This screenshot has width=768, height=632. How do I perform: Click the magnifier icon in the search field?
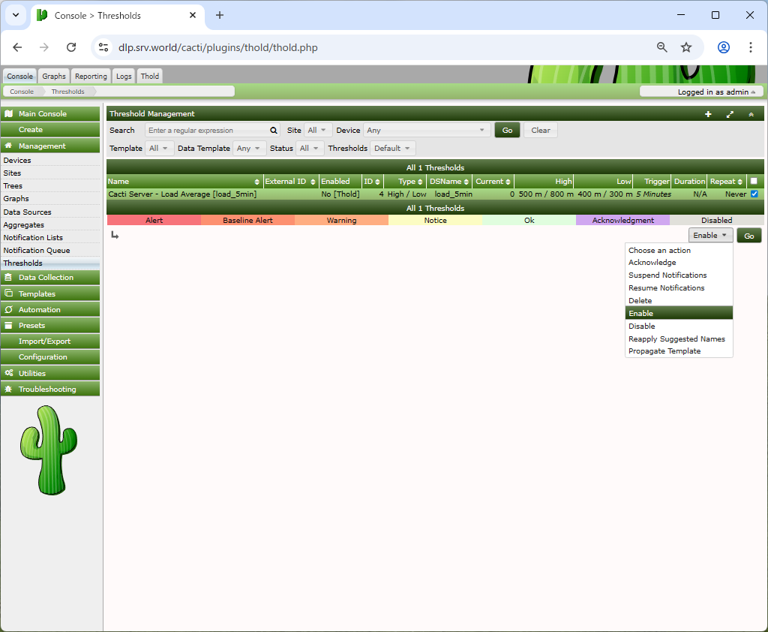pos(274,130)
